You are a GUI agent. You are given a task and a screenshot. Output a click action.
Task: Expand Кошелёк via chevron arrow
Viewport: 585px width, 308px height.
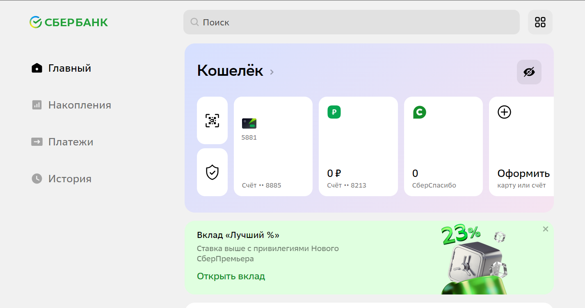(x=272, y=72)
